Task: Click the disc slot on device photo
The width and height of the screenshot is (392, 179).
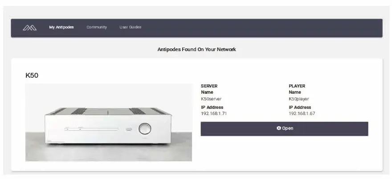Action: (91, 129)
